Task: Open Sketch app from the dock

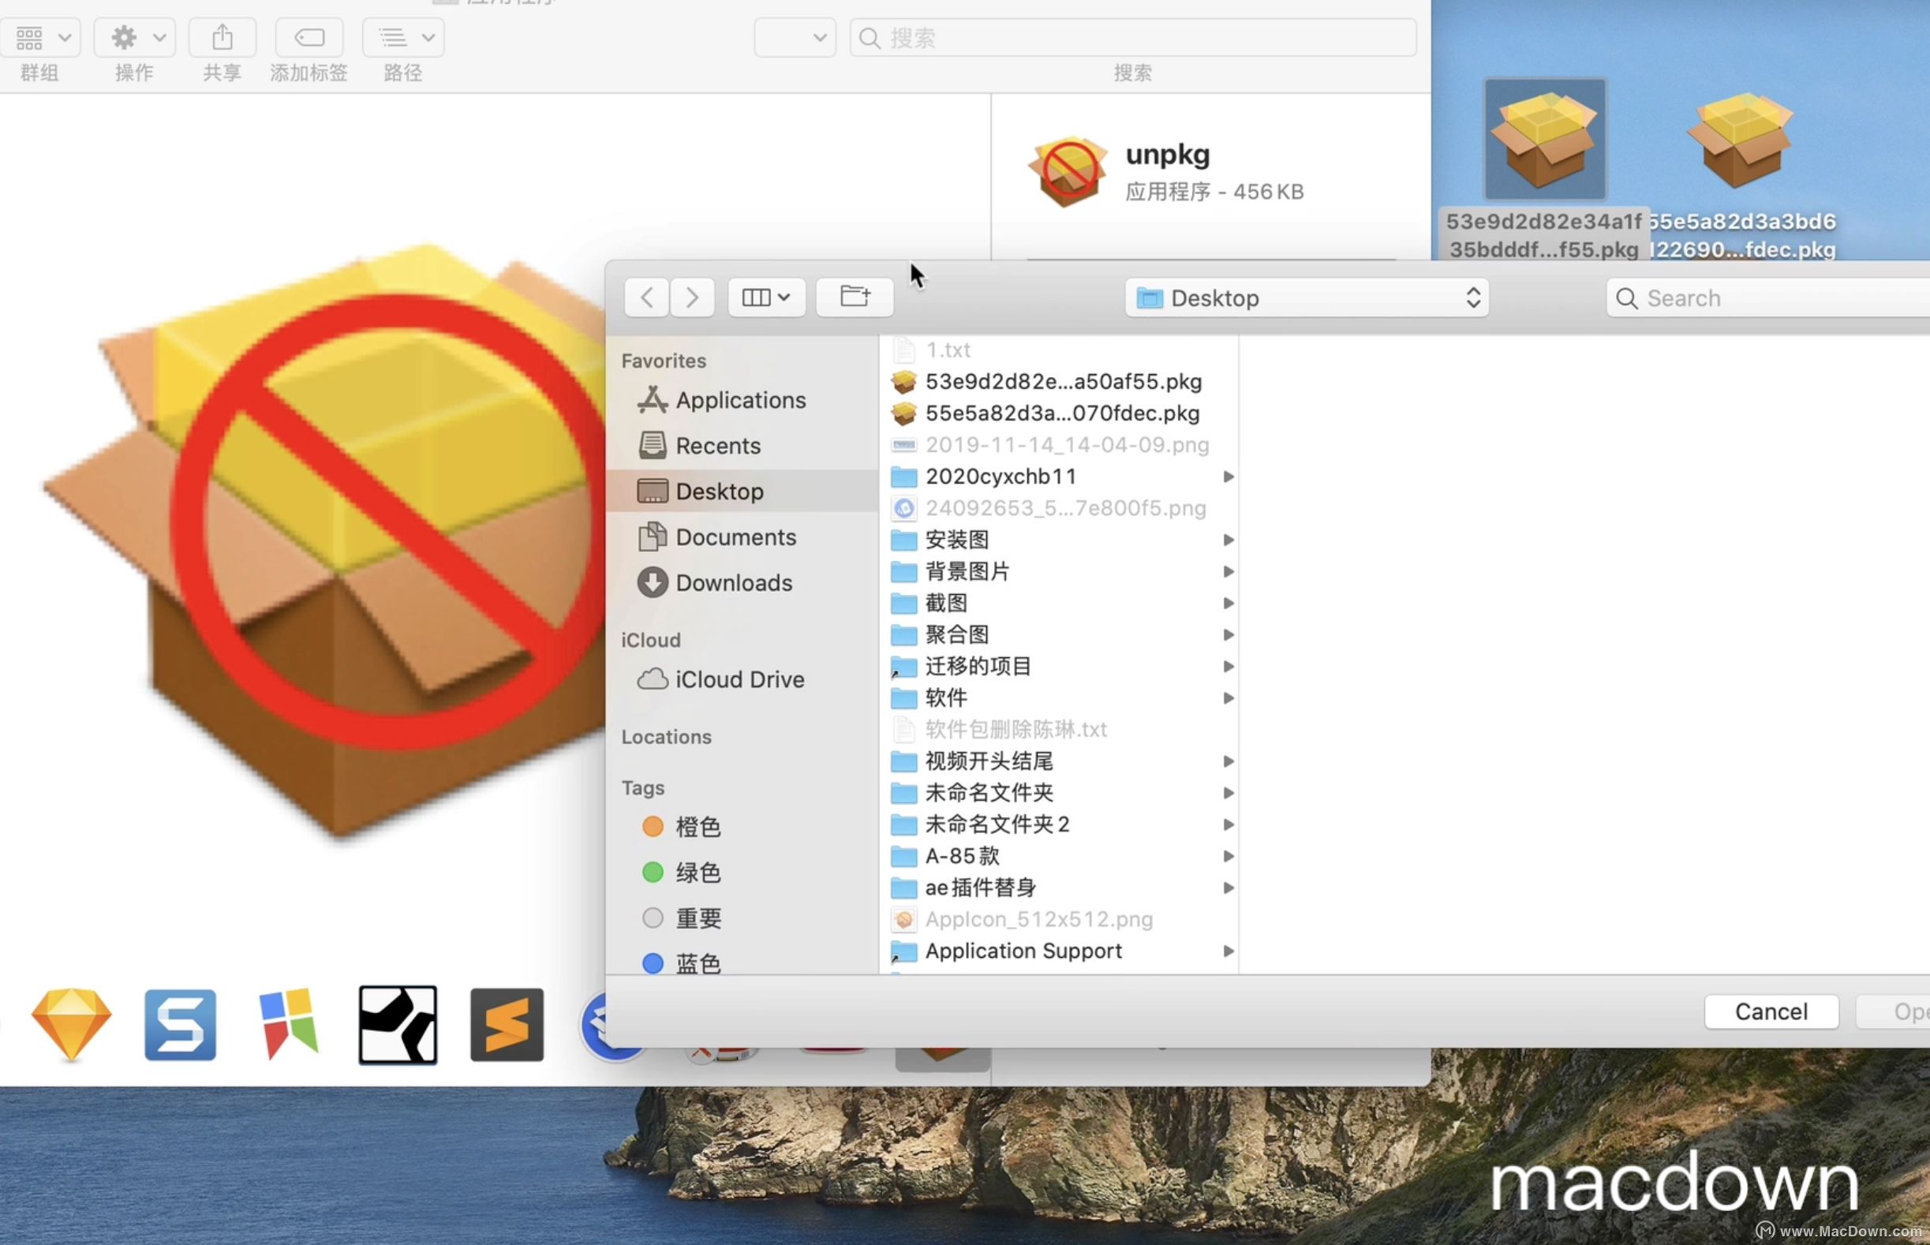Action: tap(72, 1023)
